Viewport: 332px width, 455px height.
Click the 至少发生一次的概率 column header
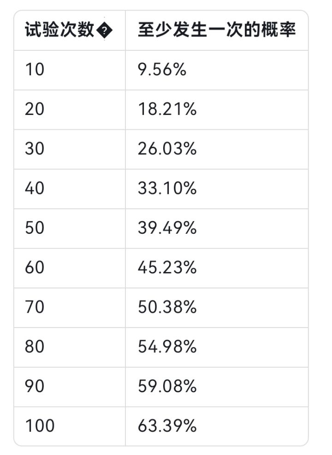(216, 31)
